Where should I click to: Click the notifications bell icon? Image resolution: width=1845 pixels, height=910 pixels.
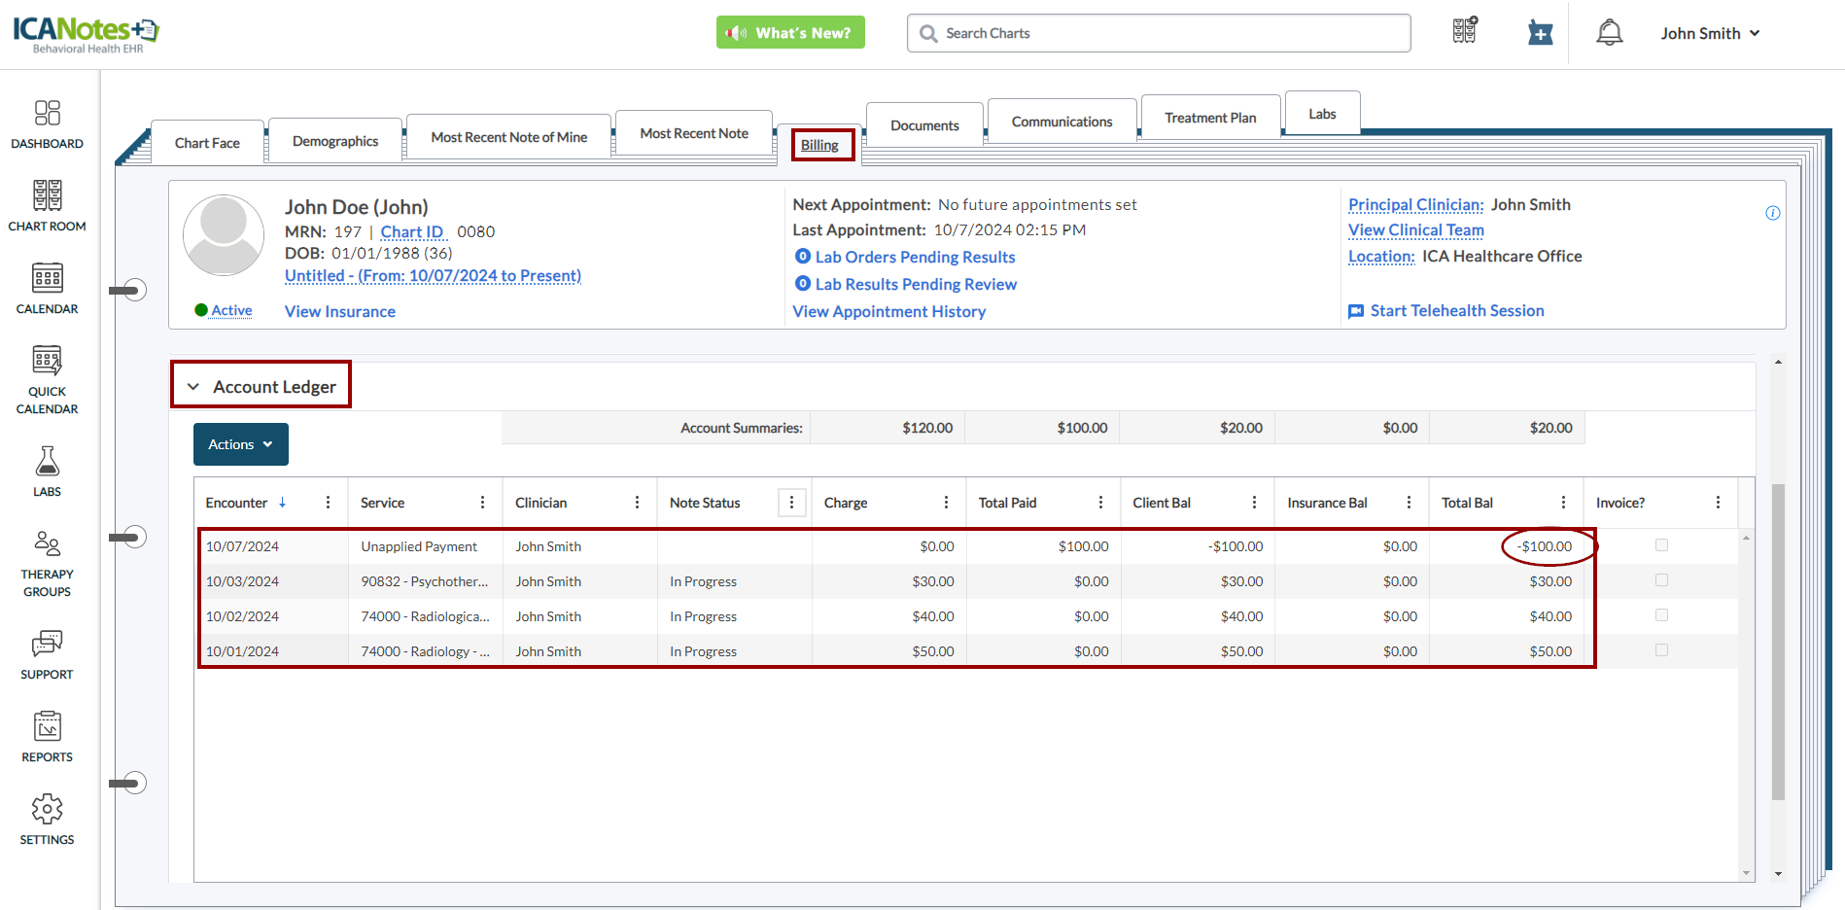(1609, 33)
